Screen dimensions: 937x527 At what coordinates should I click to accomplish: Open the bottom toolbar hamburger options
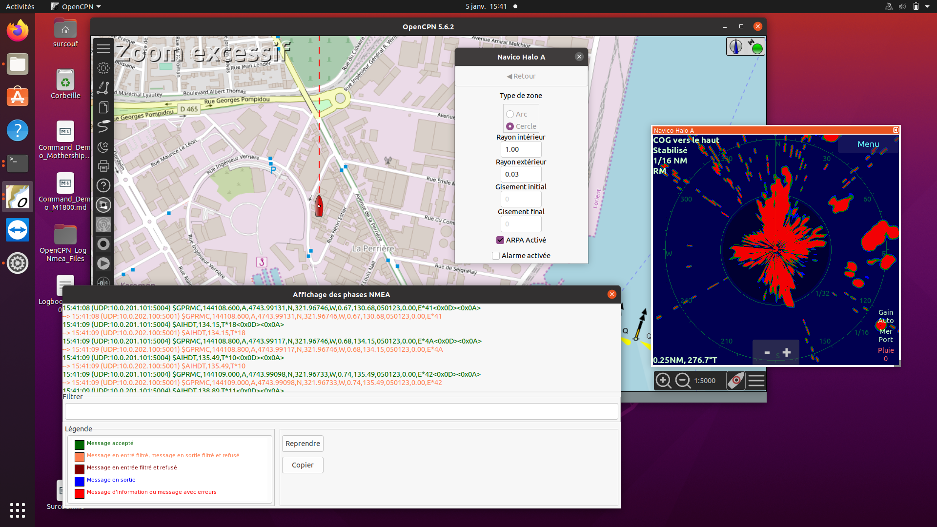[x=757, y=381]
